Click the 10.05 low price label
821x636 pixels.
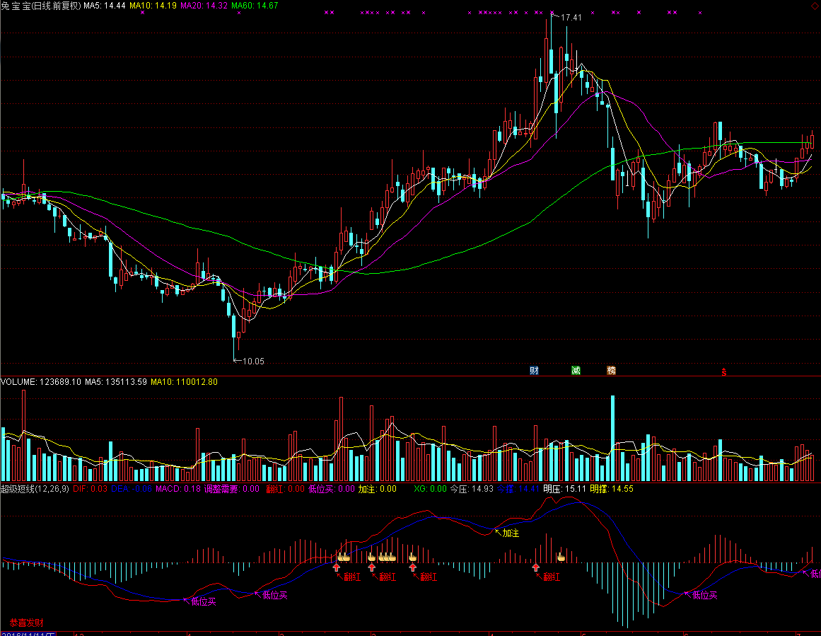click(x=252, y=361)
